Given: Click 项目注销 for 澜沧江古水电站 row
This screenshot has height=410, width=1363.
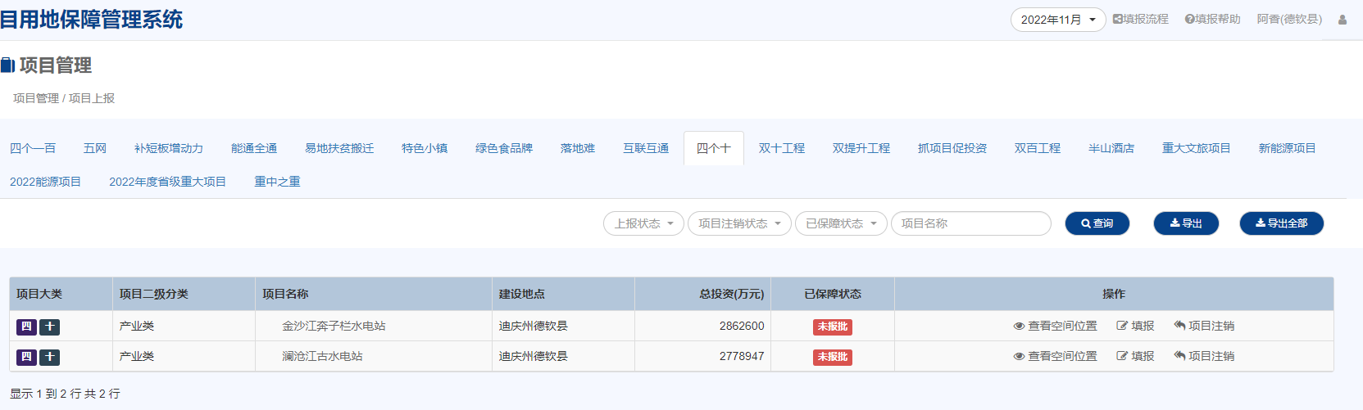Looking at the screenshot, I should pyautogui.click(x=1203, y=356).
